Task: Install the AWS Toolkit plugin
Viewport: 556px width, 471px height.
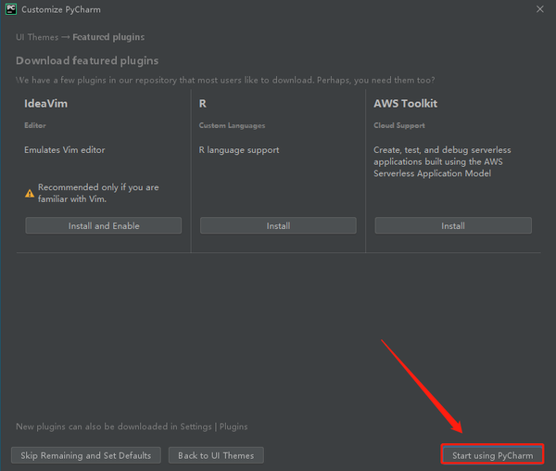Action: 453,225
